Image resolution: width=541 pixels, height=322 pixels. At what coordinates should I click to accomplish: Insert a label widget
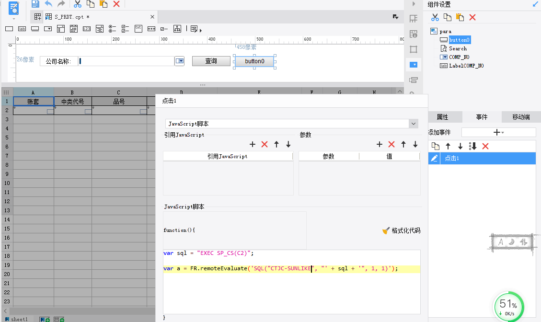(22, 29)
